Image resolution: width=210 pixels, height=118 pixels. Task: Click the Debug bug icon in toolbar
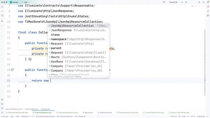(186, 2)
